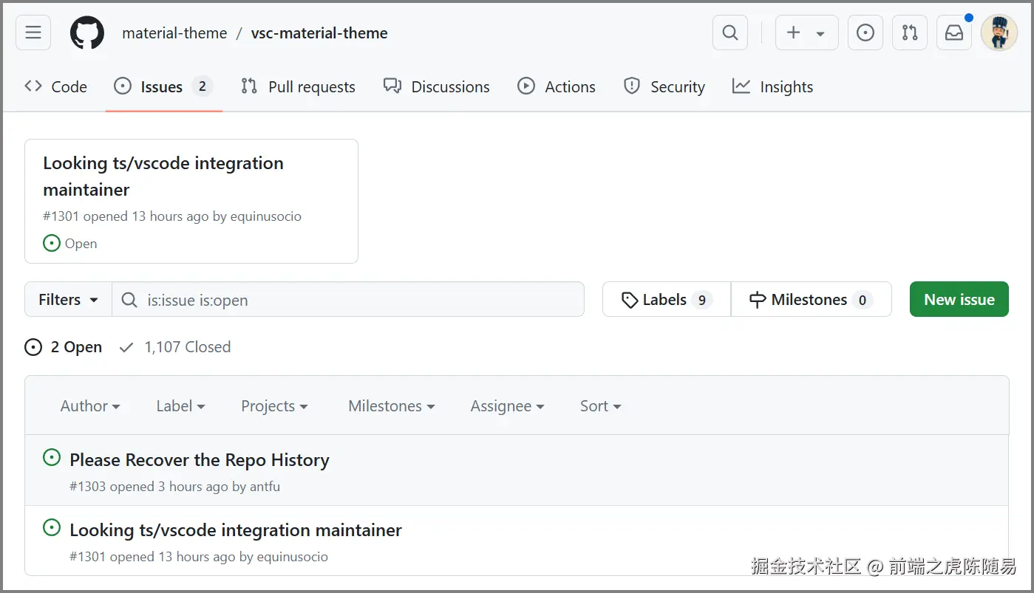Click the green New issue button
The image size is (1034, 593).
(959, 300)
